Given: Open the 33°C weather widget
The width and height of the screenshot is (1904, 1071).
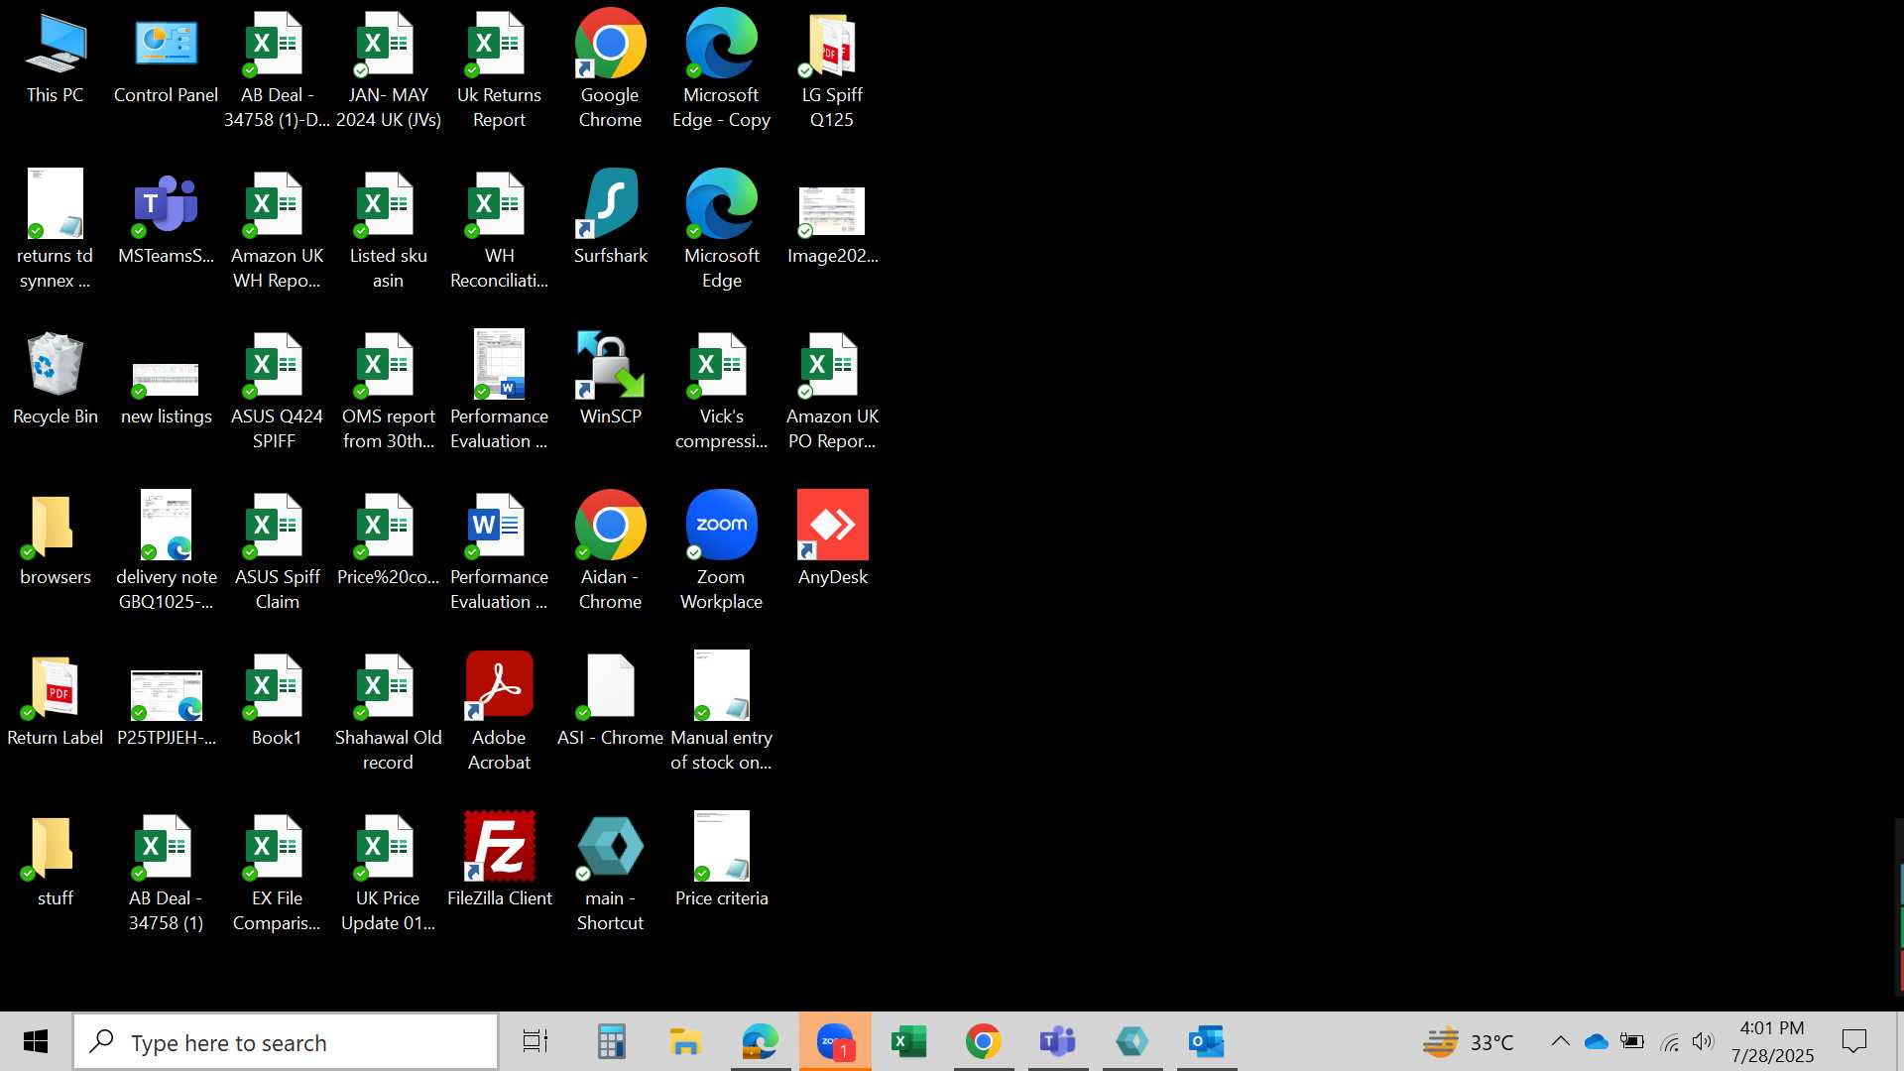Looking at the screenshot, I should [x=1469, y=1042].
